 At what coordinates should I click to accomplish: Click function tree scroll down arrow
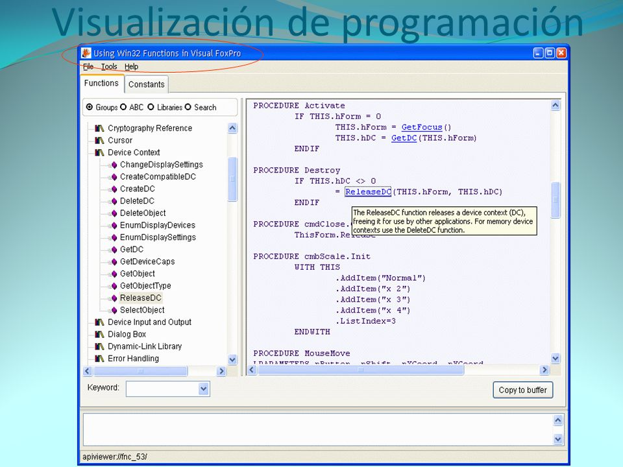tap(232, 359)
